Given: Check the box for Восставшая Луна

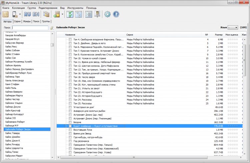Looking at the screenshot, I should coord(70,130).
